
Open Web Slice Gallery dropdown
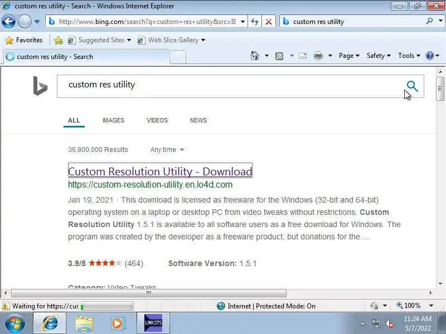coord(171,40)
